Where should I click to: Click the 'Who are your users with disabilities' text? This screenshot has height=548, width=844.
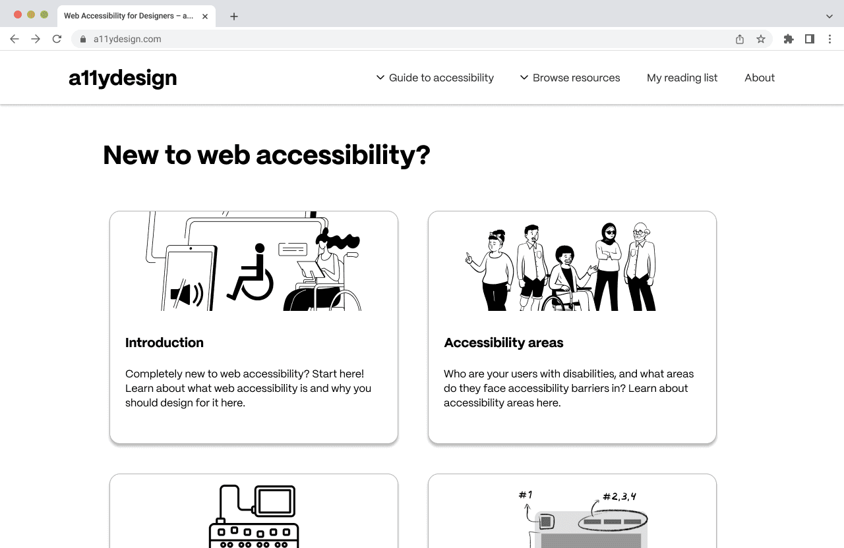(568, 389)
